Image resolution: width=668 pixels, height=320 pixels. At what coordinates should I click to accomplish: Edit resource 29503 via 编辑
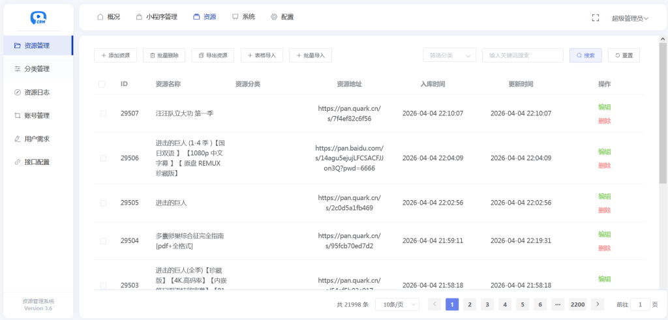[605, 279]
